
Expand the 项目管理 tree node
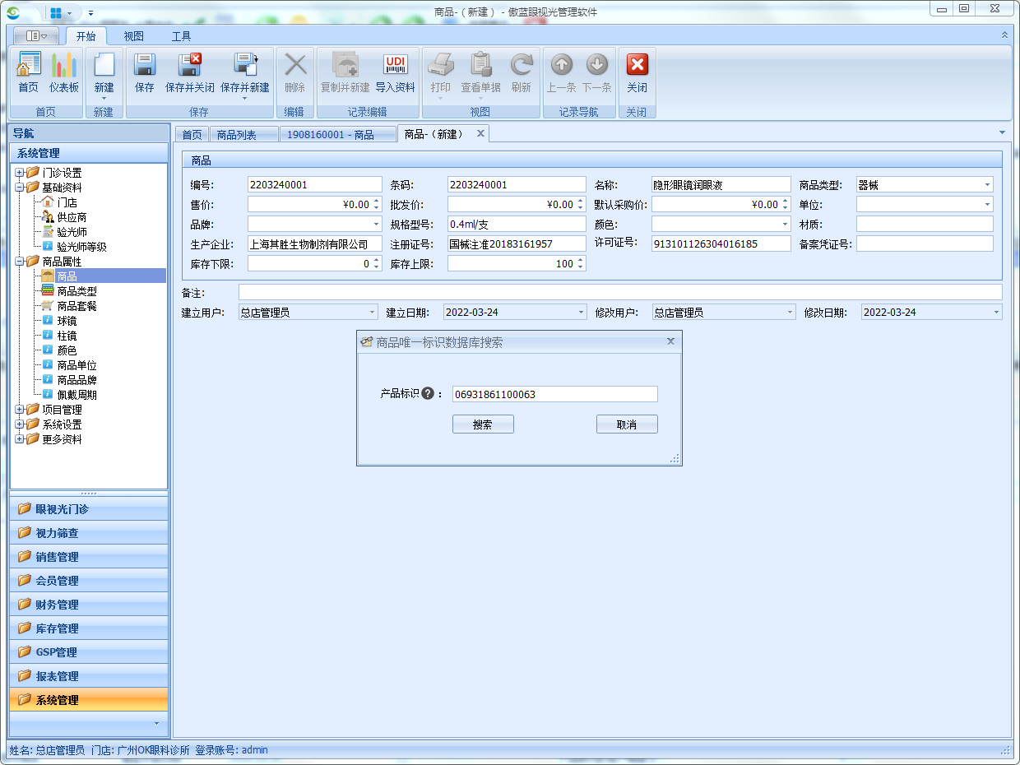click(x=19, y=410)
